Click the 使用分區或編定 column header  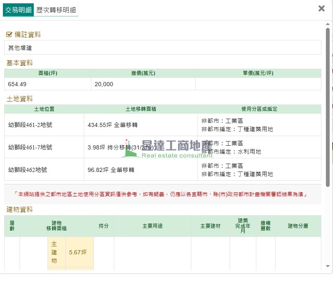click(x=259, y=109)
